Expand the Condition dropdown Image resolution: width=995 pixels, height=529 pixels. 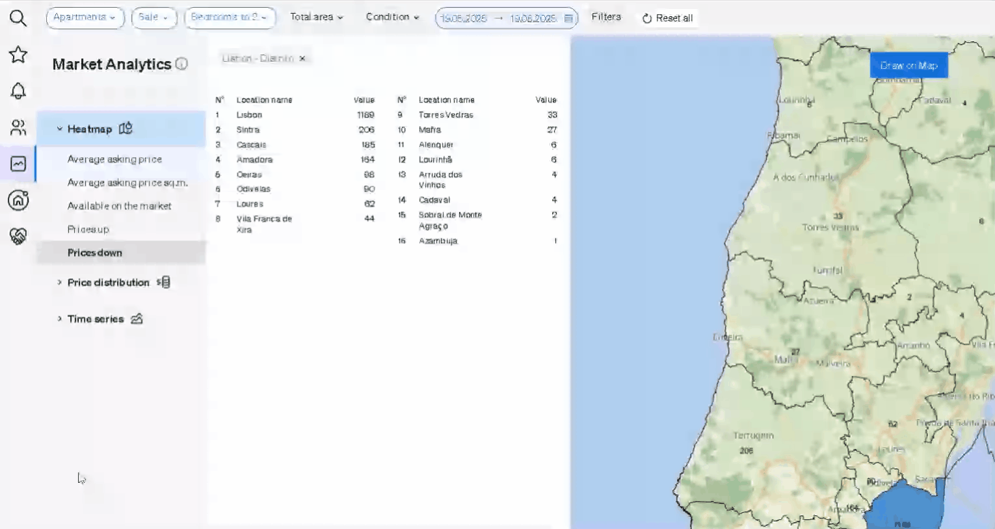tap(392, 18)
